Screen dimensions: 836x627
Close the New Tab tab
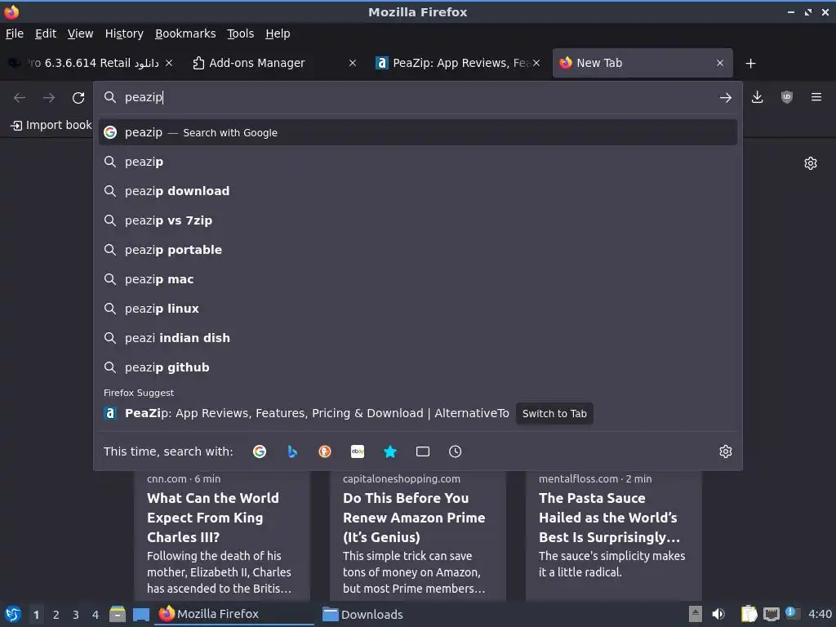720,63
